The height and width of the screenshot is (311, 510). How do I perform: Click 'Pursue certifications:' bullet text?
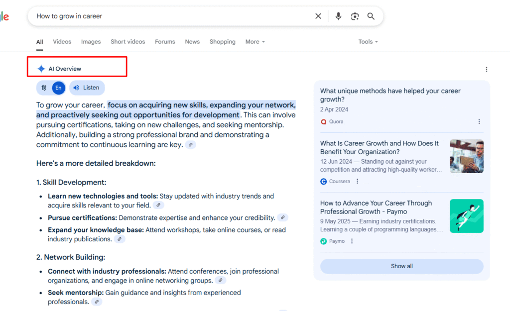82,218
